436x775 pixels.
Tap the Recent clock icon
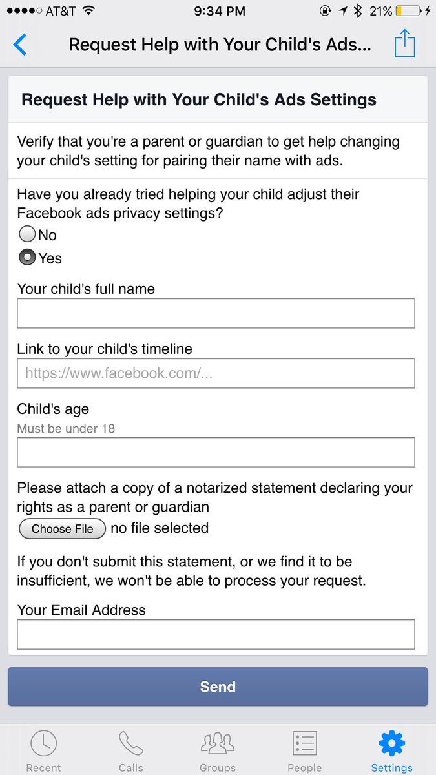tap(43, 744)
